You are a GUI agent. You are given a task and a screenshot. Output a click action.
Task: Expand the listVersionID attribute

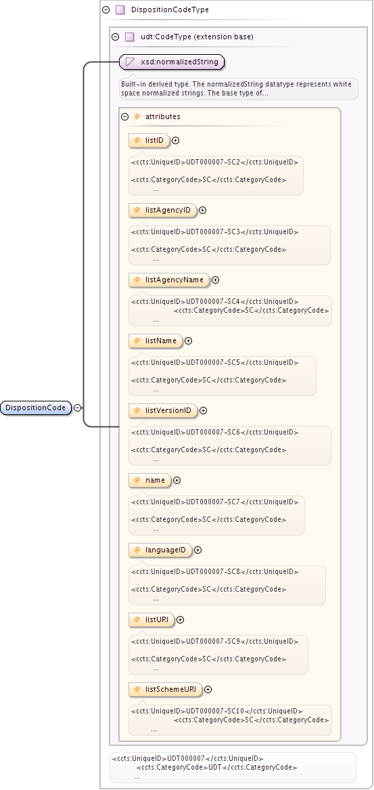point(204,411)
